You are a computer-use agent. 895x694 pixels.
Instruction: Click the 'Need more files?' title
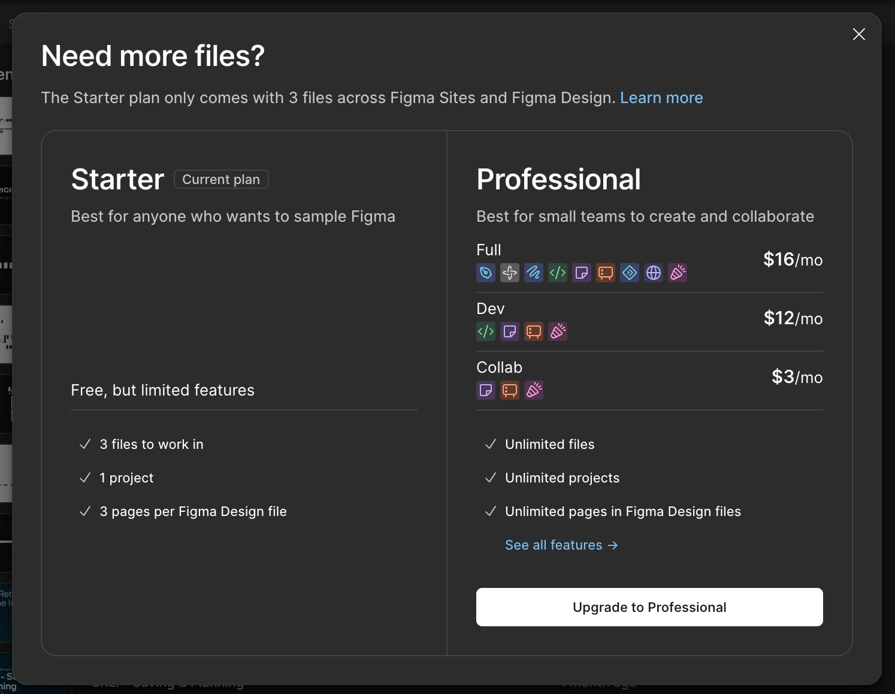point(153,56)
